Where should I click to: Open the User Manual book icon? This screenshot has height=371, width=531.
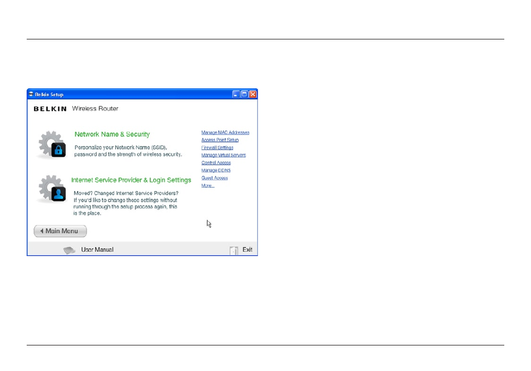coord(70,250)
